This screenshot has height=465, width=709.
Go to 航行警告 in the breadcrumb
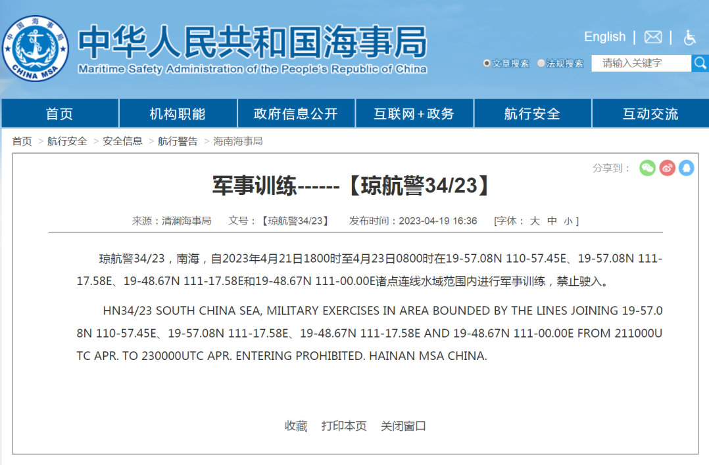[x=178, y=141]
